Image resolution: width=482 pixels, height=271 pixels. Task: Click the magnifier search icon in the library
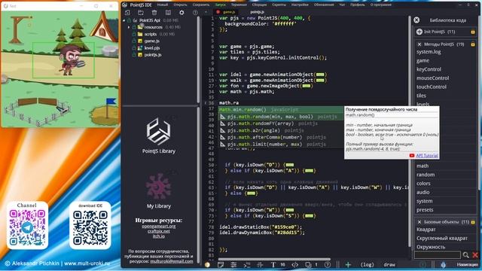pos(465,254)
